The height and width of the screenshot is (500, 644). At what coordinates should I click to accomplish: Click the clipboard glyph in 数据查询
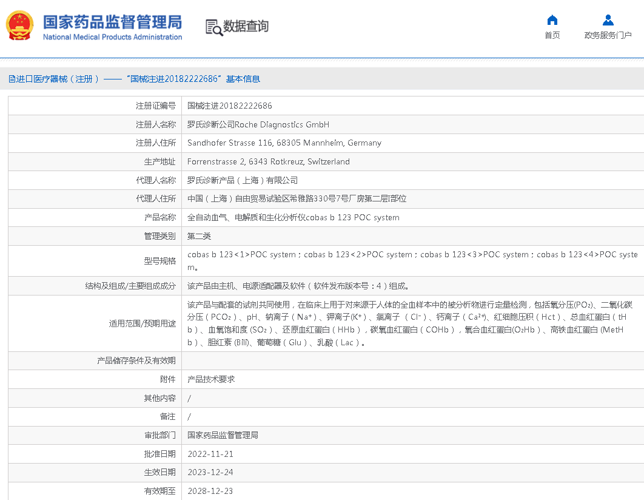pyautogui.click(x=209, y=25)
